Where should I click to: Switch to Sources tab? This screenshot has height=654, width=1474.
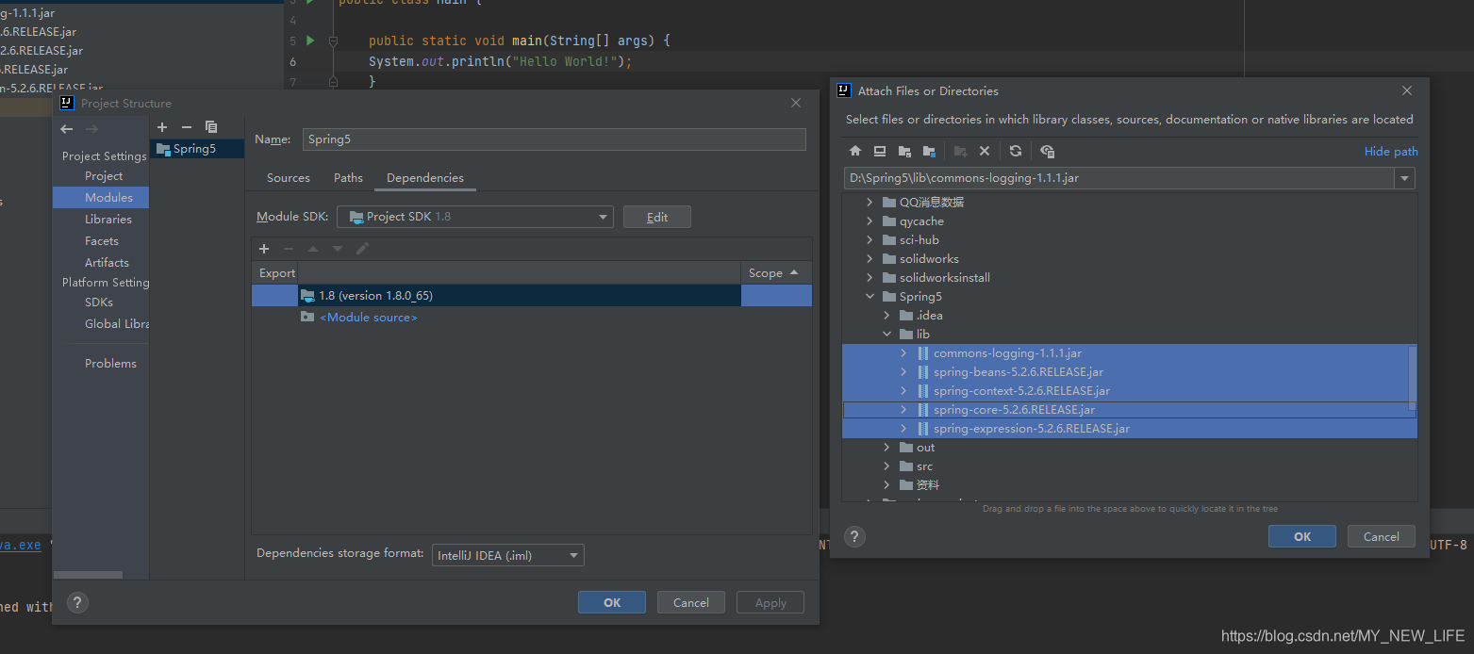(x=289, y=177)
